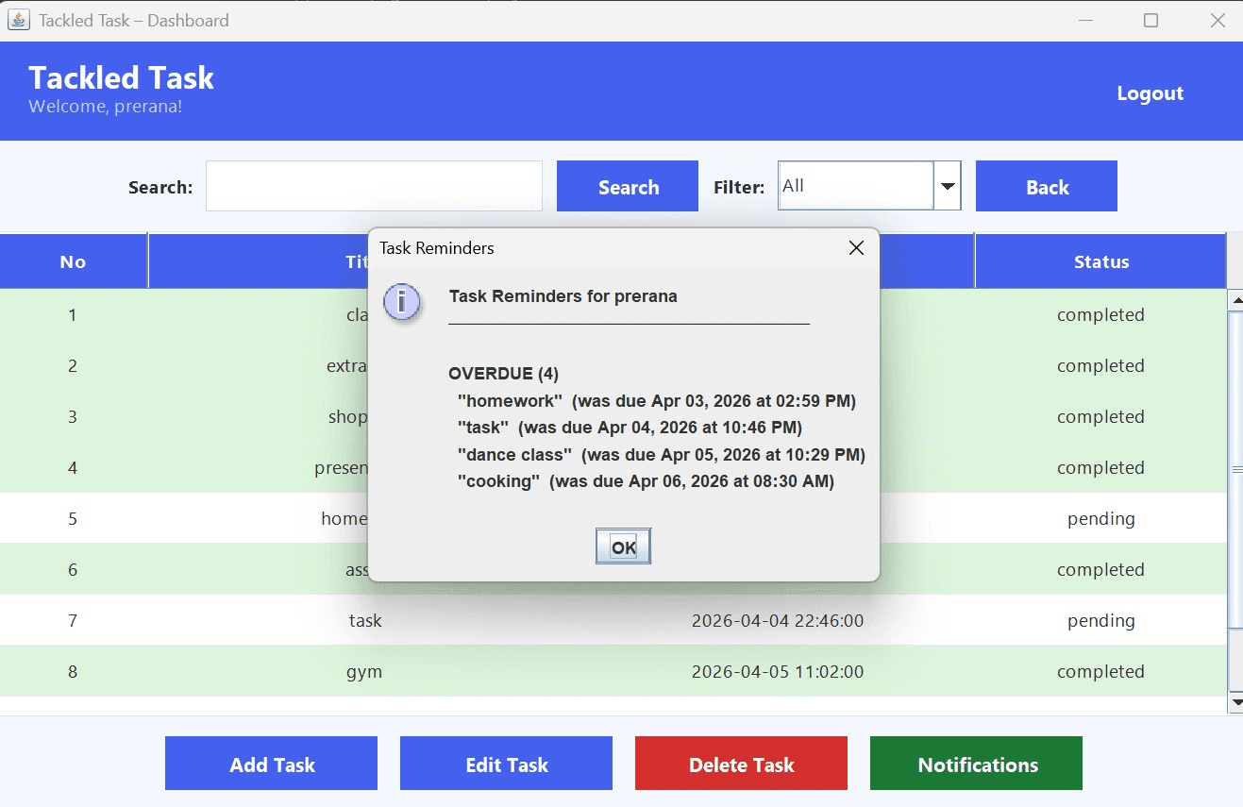Viewport: 1243px width, 807px height.
Task: Click the "cooking" overdue reminder line
Action: tap(646, 481)
